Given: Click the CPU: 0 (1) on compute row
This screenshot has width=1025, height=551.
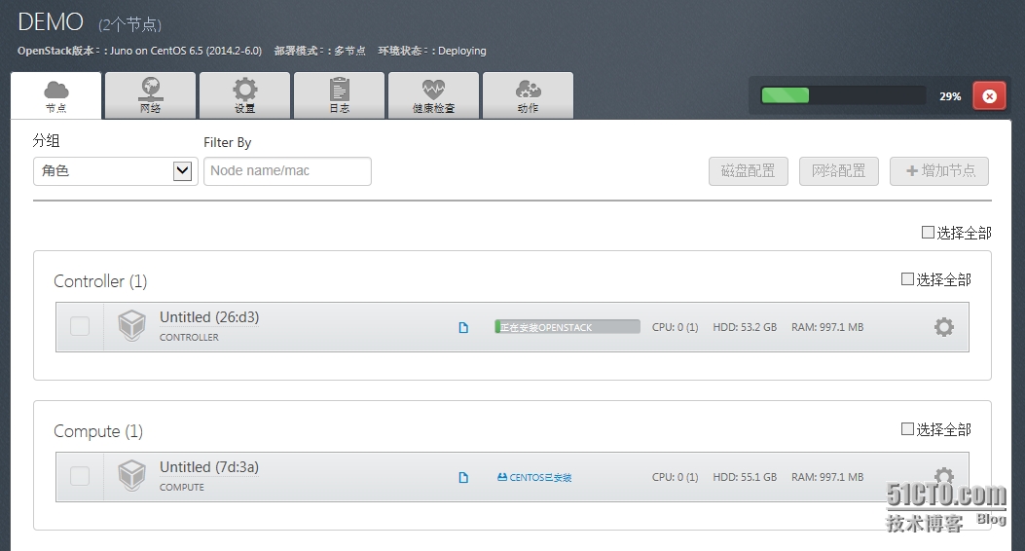Looking at the screenshot, I should [675, 477].
